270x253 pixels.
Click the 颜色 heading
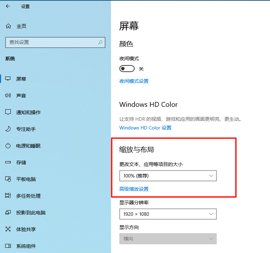pos(126,44)
